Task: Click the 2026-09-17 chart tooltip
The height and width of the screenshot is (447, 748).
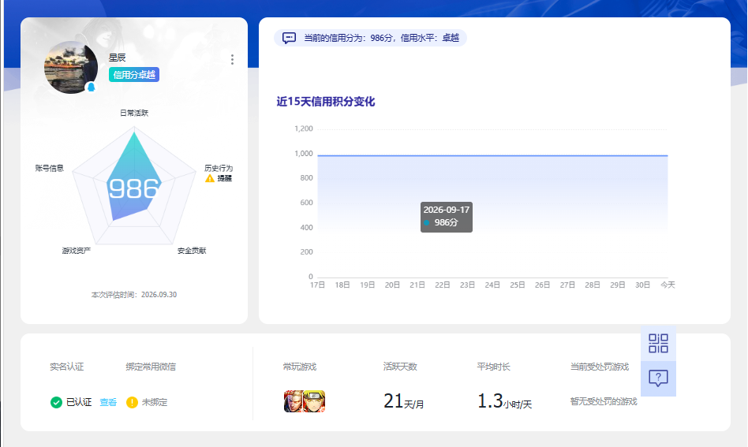Action: [447, 217]
